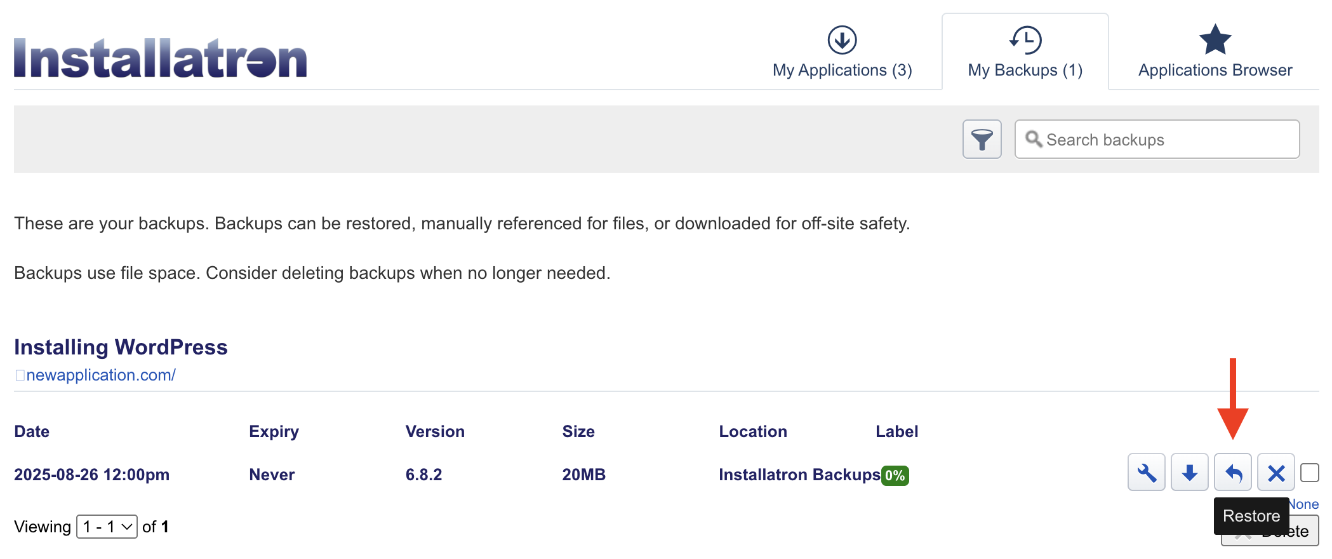Screen dimensions: 1332x559
Task: Open the Viewing pagination dropdown
Action: pos(107,526)
